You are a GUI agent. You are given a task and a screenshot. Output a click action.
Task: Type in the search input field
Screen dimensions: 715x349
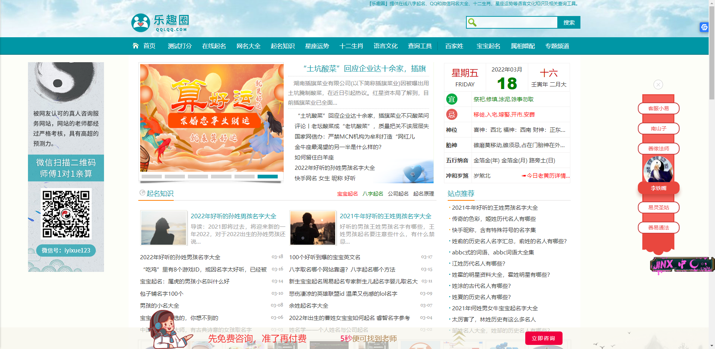(x=517, y=22)
